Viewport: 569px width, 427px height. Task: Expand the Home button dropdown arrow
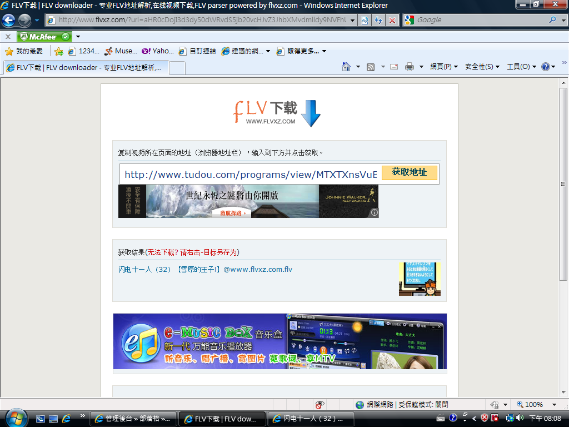pos(358,67)
